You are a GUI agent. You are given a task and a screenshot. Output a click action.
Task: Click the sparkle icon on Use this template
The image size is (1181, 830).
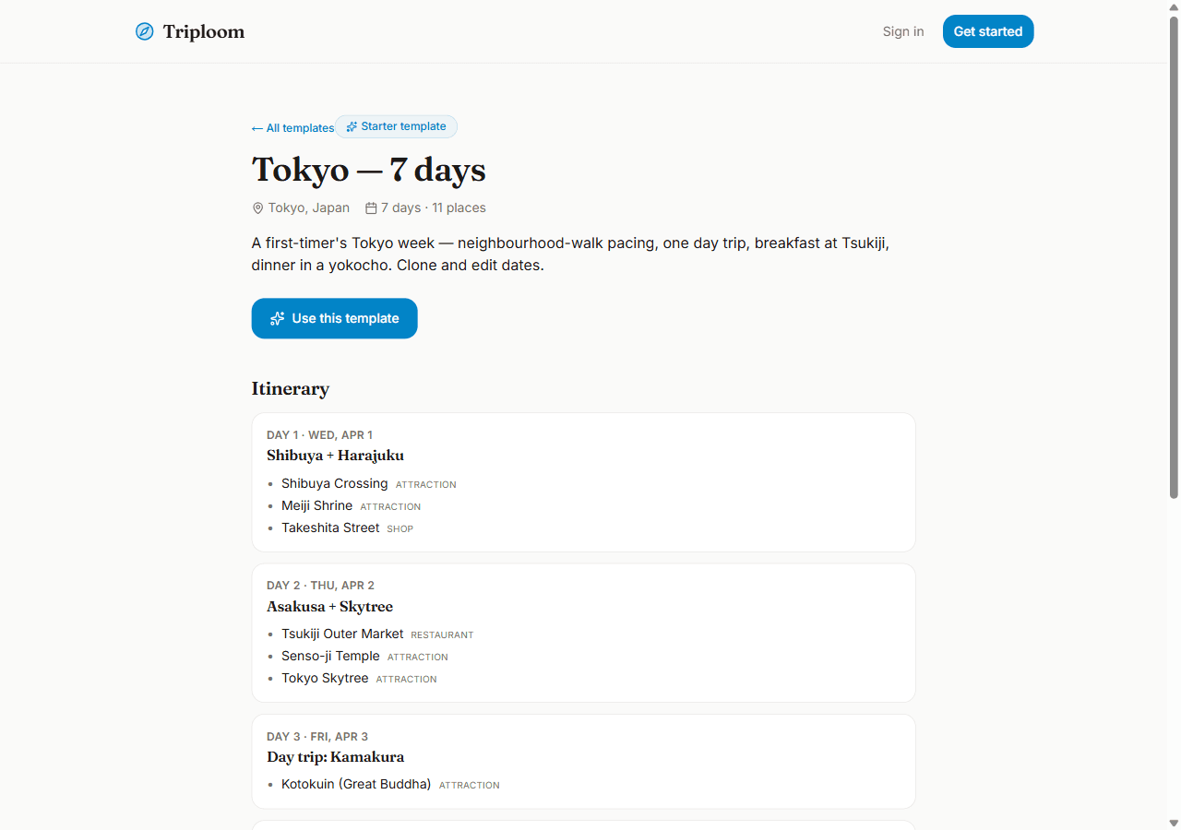[x=277, y=318]
